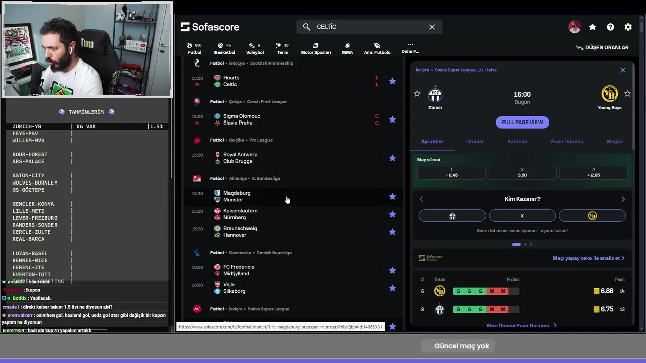Switch to Kadrolar tab
Screen dimensions: 646x363
517,142
